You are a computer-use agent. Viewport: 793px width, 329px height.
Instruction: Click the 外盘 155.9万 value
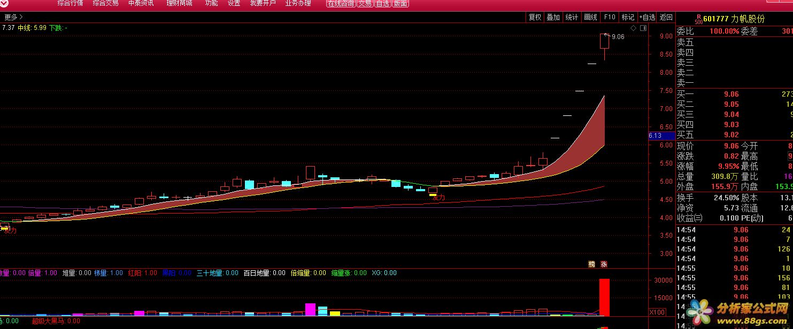click(725, 186)
